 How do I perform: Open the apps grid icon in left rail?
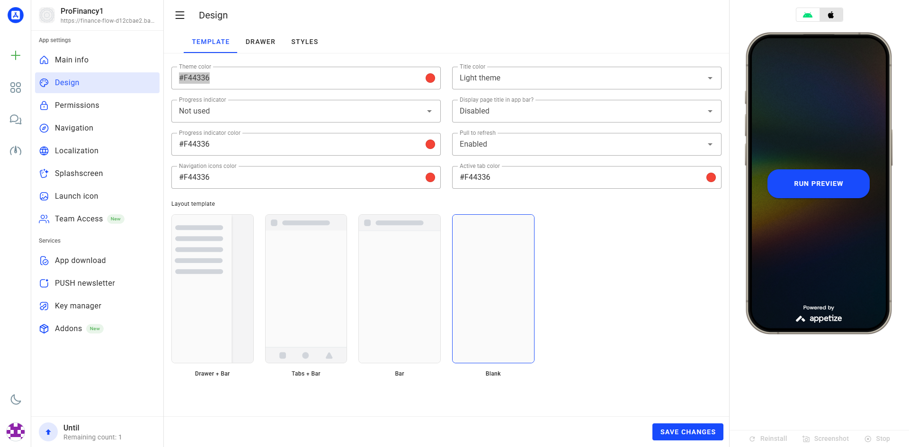[x=16, y=88]
